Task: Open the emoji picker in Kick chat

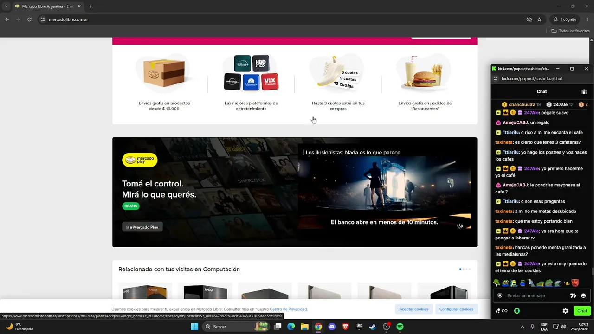Action: pos(583,295)
